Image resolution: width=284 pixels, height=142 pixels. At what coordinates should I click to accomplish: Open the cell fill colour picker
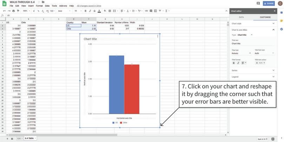105,11
